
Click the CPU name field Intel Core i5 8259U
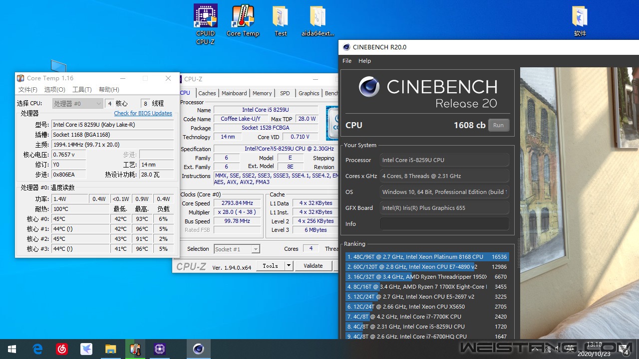click(x=266, y=110)
